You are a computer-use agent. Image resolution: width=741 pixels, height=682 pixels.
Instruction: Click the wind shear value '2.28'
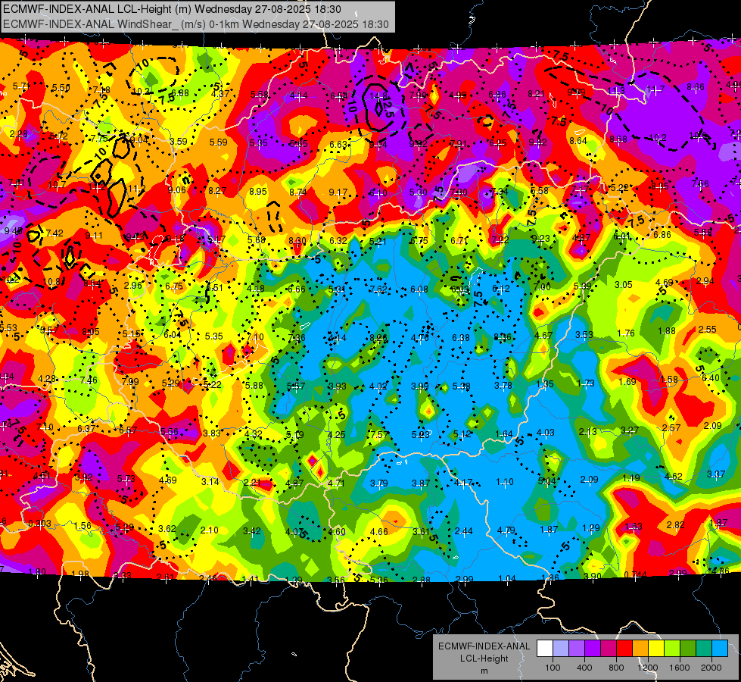pos(18,134)
